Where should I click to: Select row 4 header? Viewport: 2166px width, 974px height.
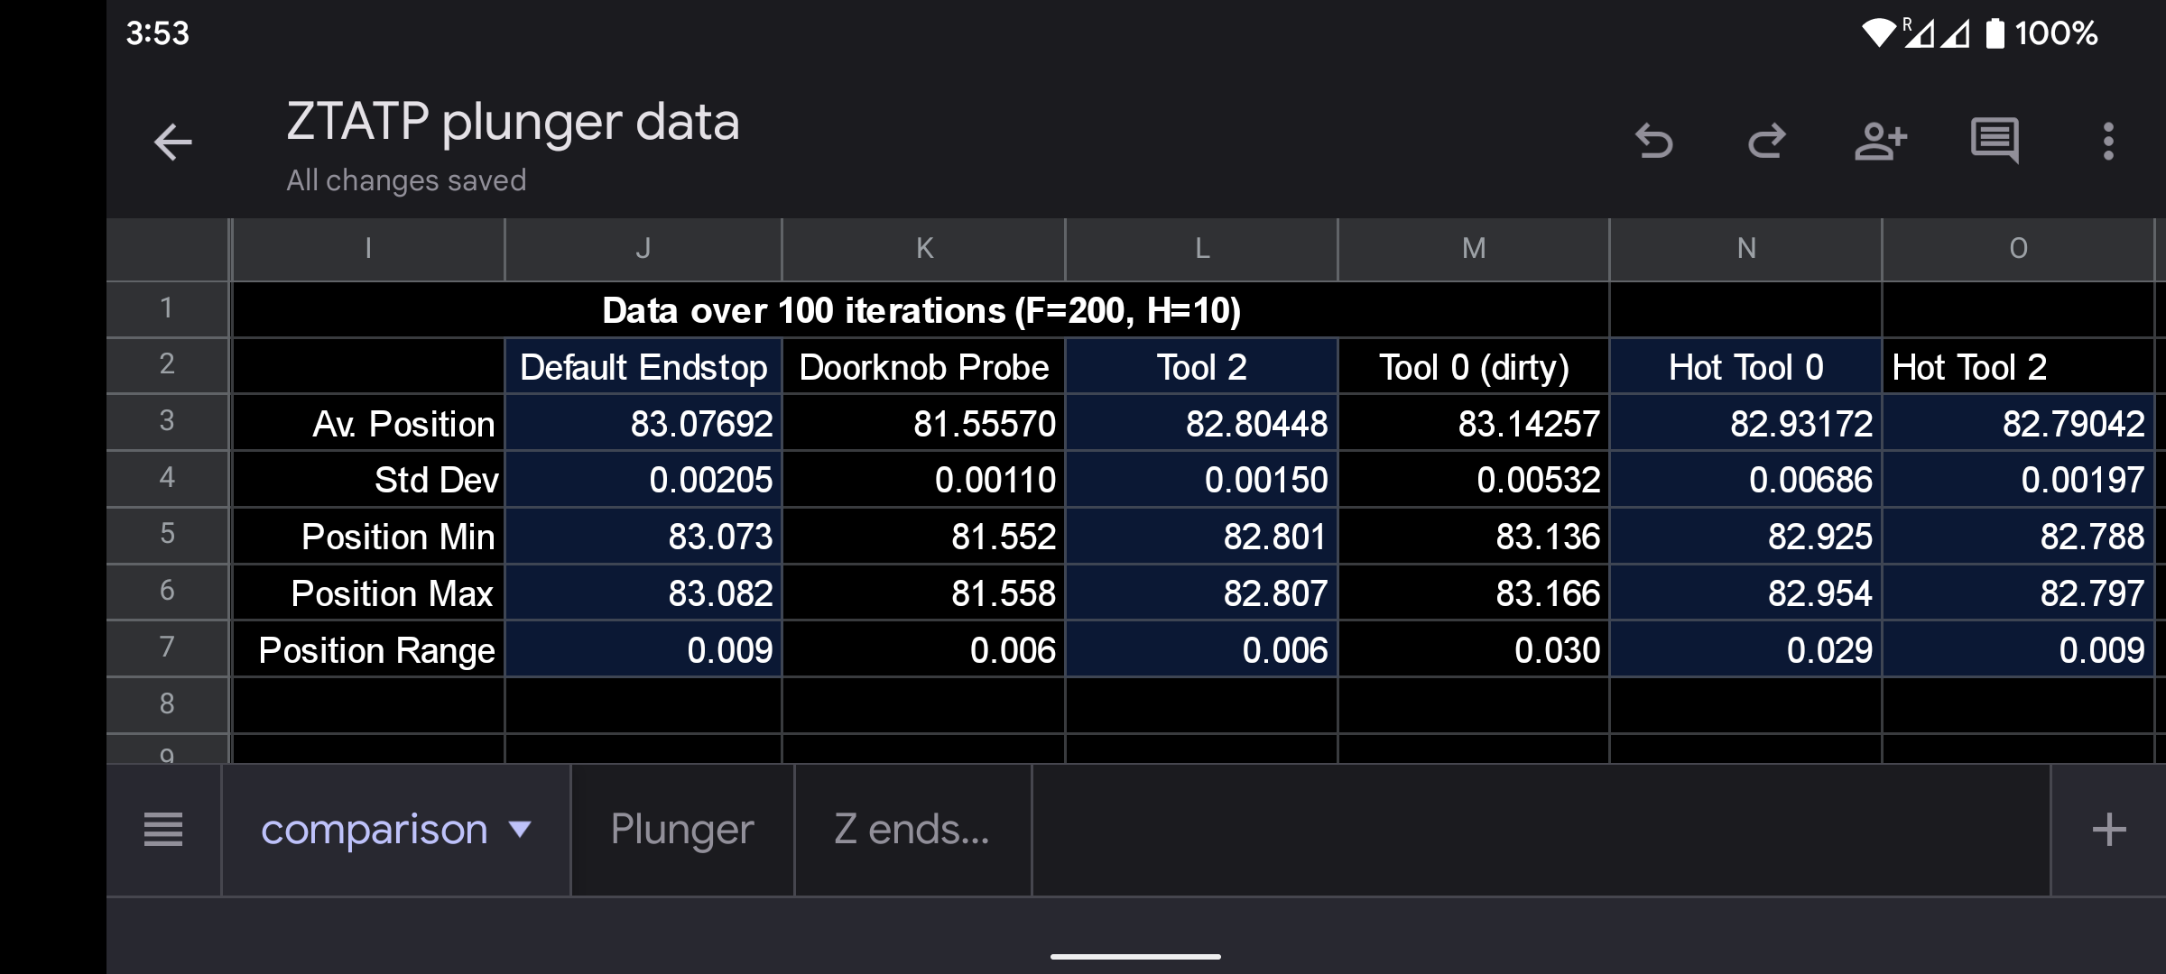click(x=167, y=478)
